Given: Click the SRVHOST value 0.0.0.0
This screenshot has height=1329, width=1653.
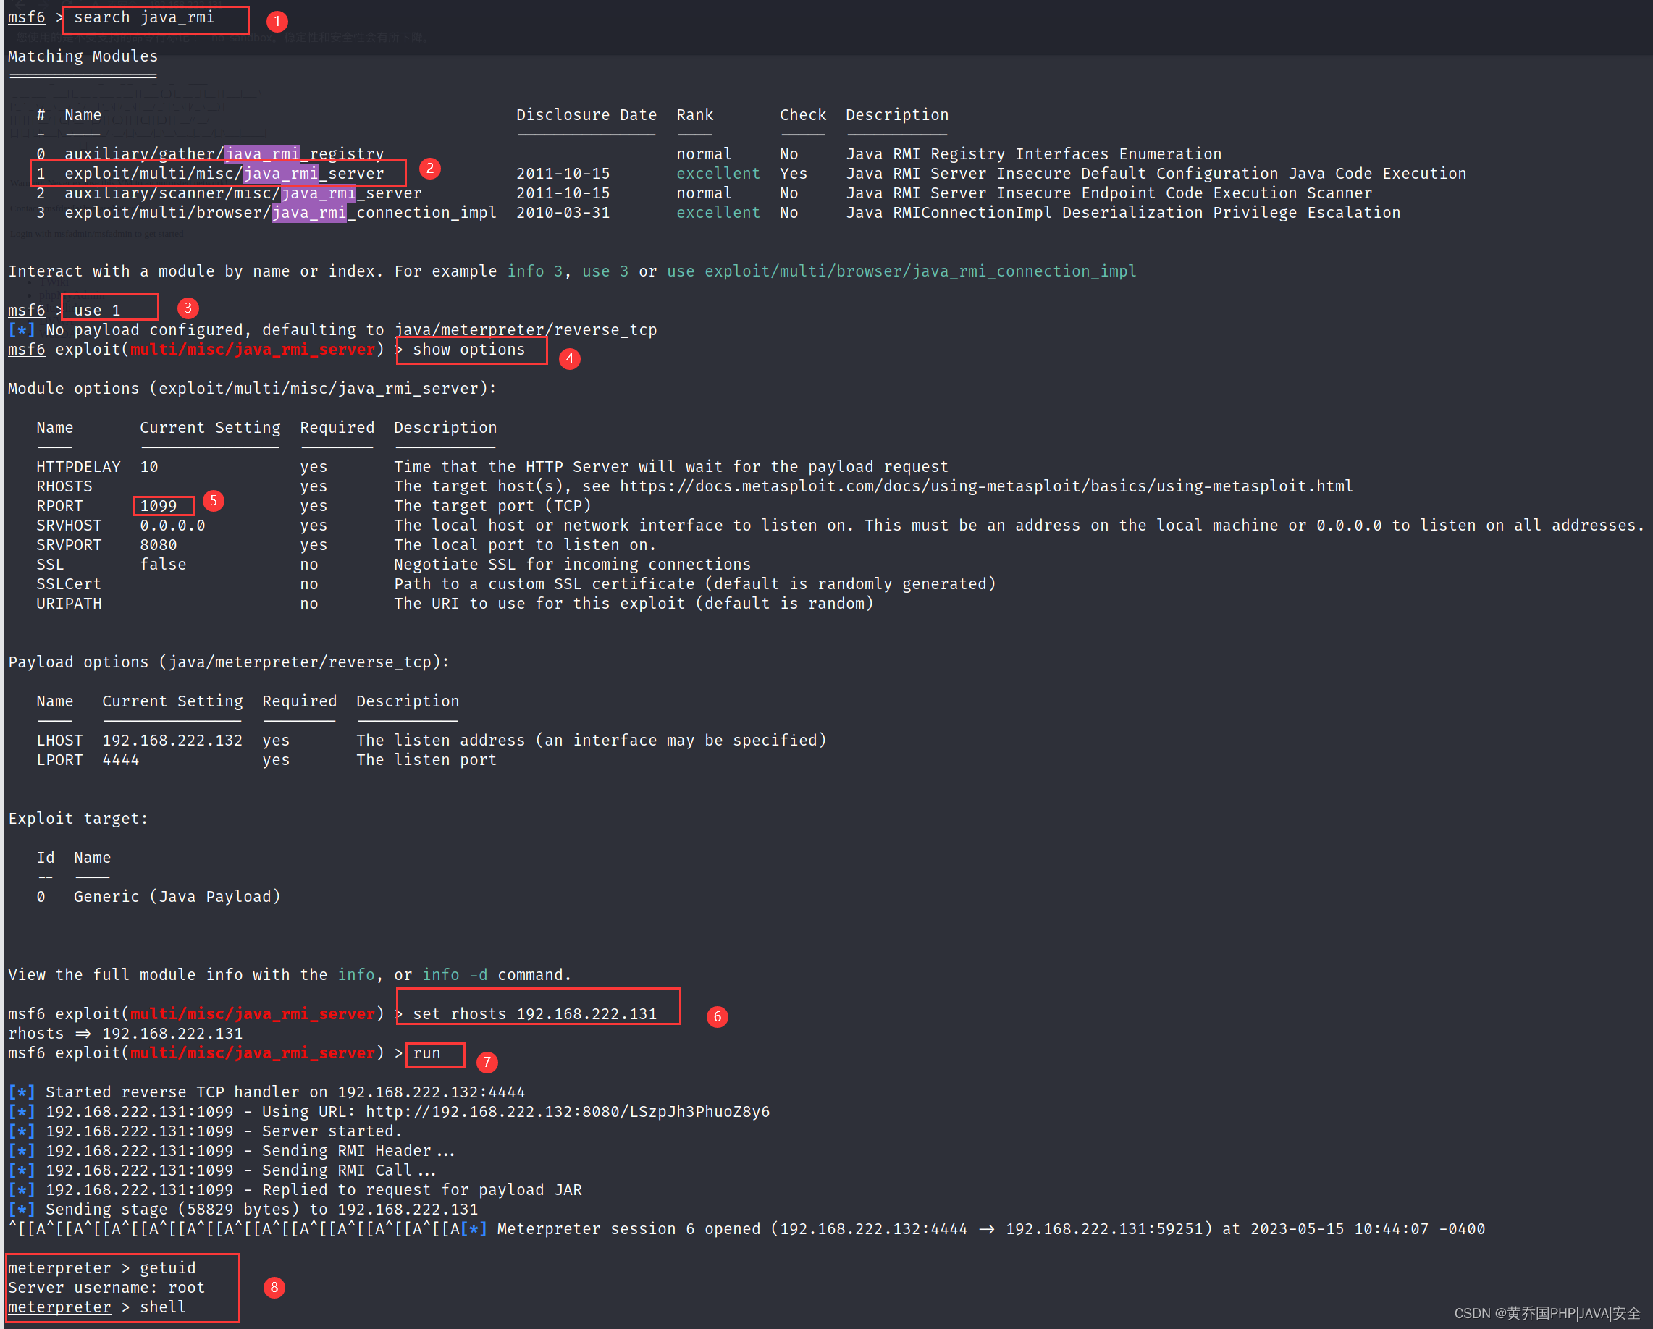Looking at the screenshot, I should [x=172, y=526].
